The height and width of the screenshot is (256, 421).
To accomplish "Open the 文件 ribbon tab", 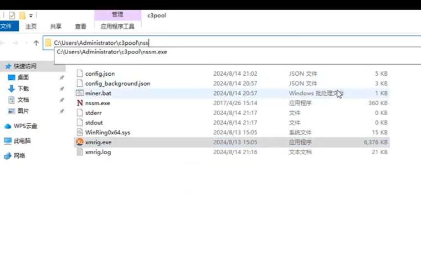I will pos(9,27).
